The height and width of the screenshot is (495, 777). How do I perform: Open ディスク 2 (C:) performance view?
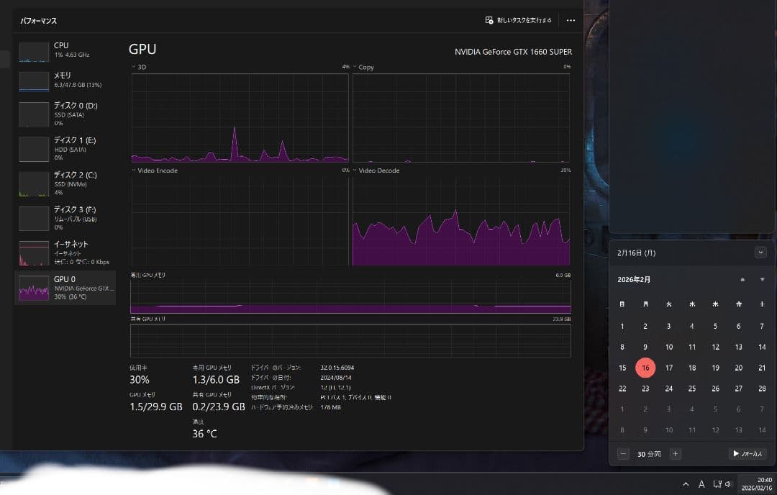click(65, 183)
